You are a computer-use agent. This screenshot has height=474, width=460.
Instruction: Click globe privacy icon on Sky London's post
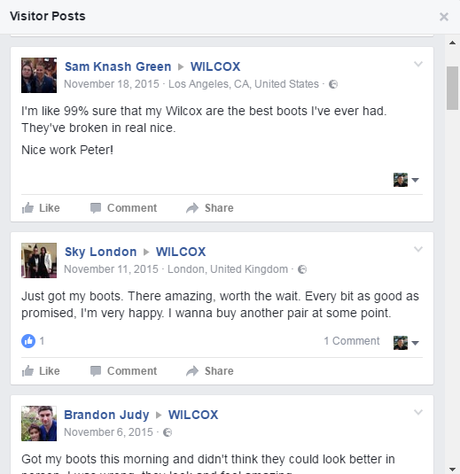[x=302, y=269]
